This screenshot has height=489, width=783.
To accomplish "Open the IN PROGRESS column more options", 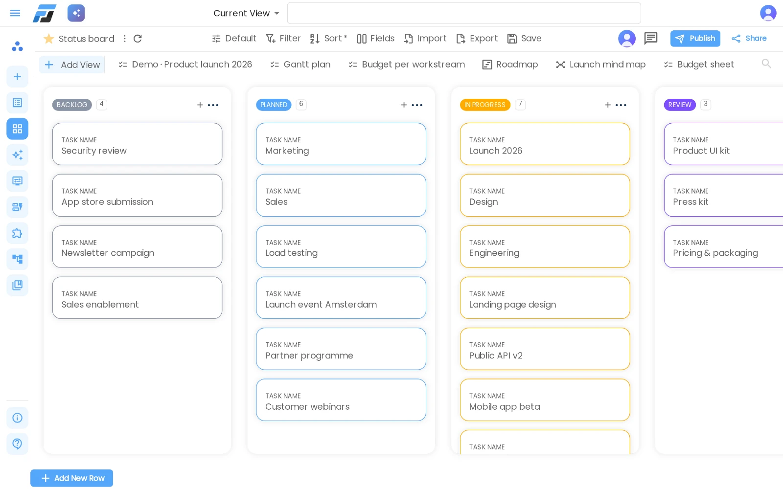I will [621, 105].
